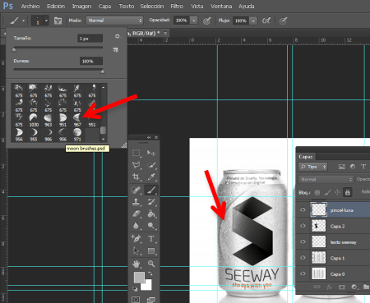The image size is (370, 303).
Task: Click the link layers button
Action: pyautogui.click(x=317, y=287)
